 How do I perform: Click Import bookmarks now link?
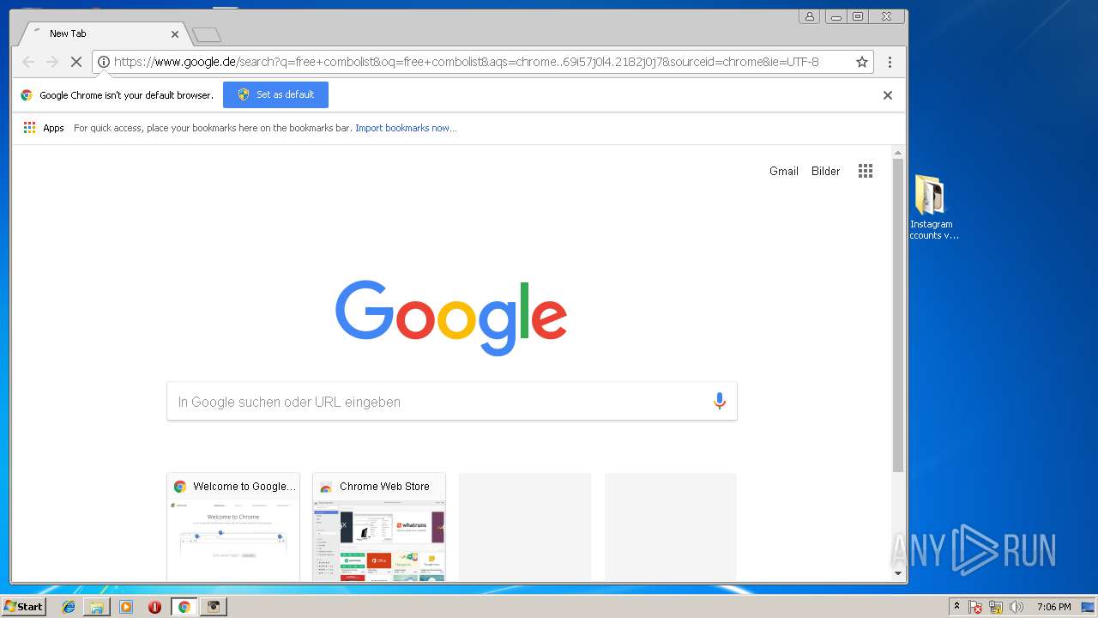406,128
